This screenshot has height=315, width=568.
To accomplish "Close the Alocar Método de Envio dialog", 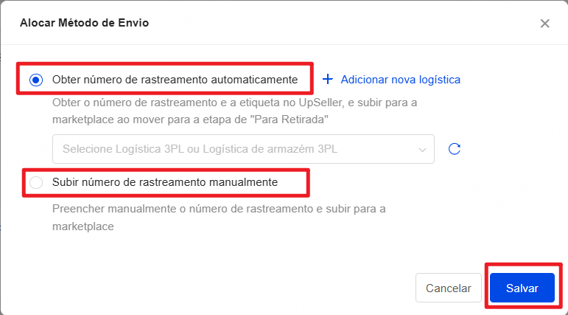I will click(x=545, y=24).
